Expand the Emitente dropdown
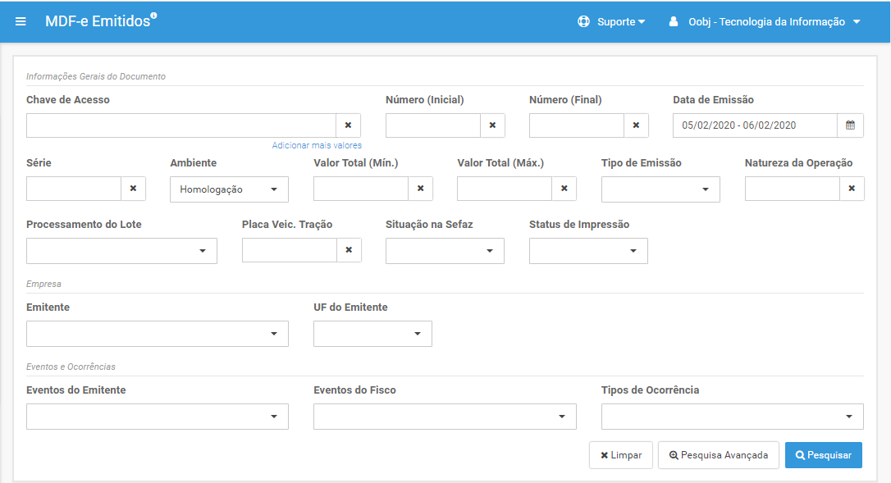The height and width of the screenshot is (483, 891). tap(158, 334)
